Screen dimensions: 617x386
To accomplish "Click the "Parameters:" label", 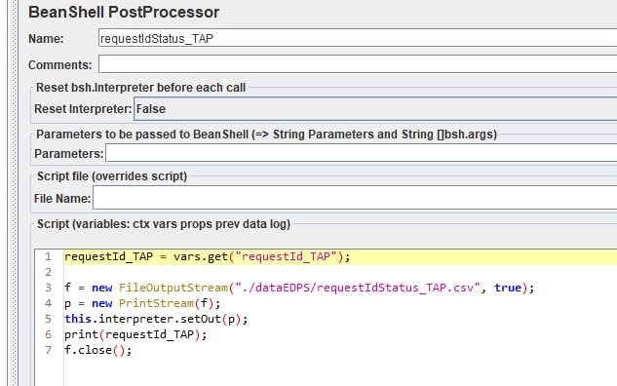I will tap(68, 153).
